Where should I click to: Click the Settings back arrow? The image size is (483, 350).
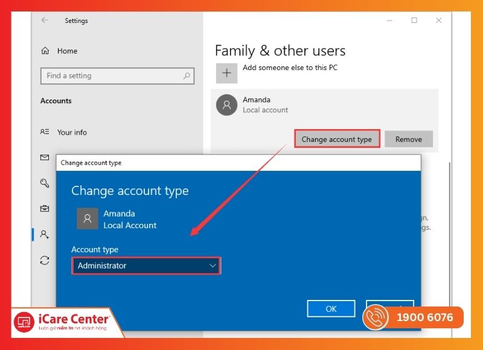[45, 21]
